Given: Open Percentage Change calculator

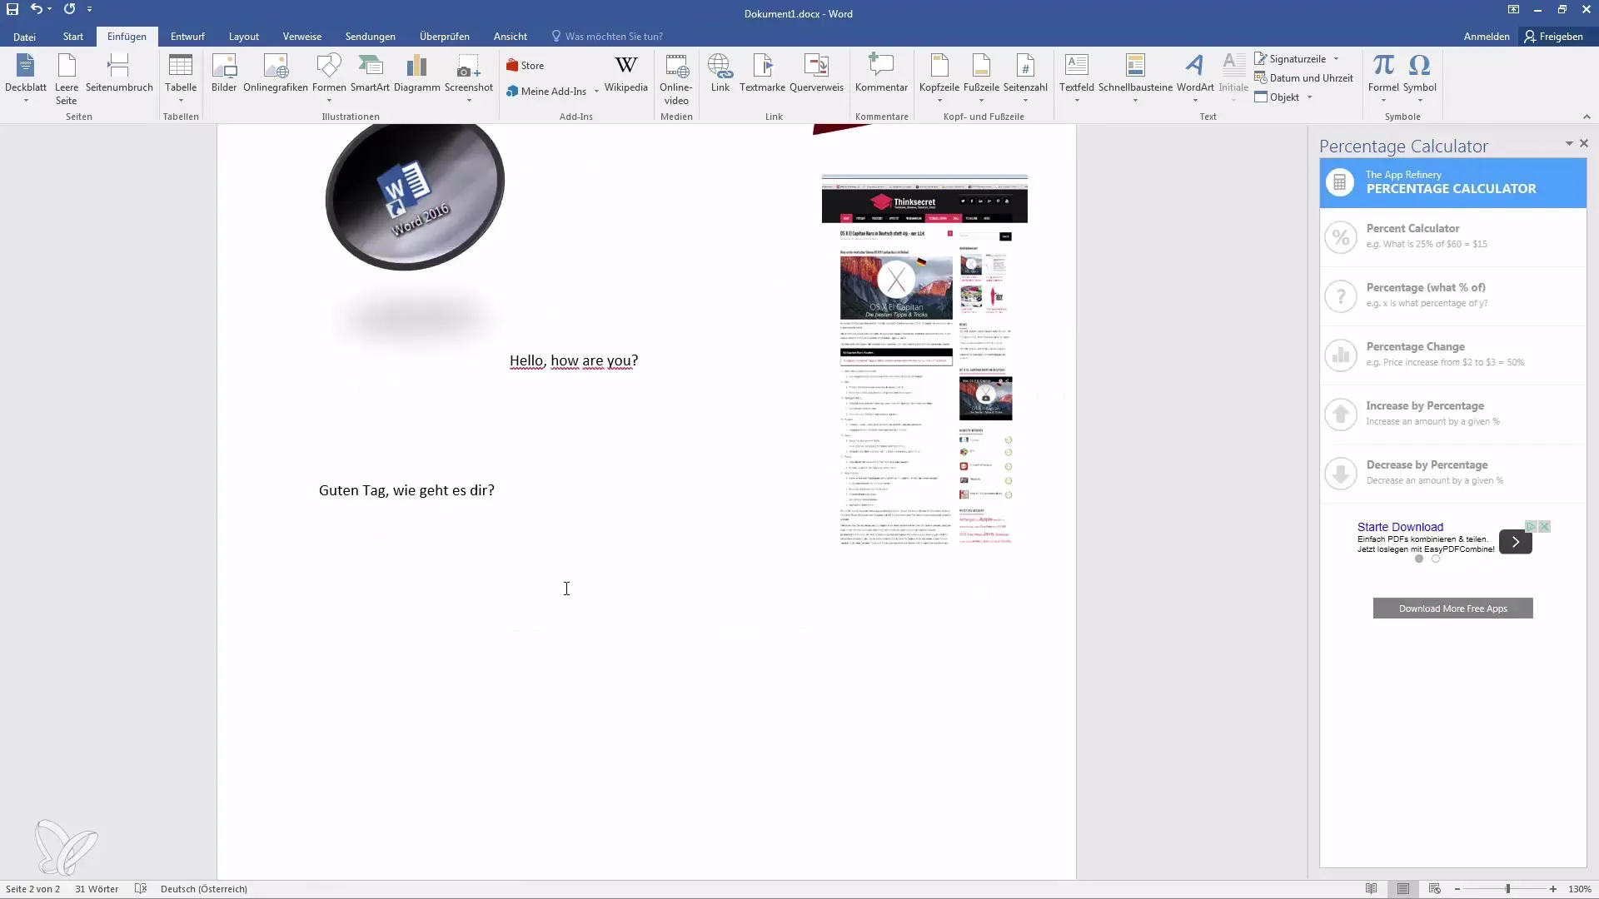Looking at the screenshot, I should pyautogui.click(x=1452, y=355).
